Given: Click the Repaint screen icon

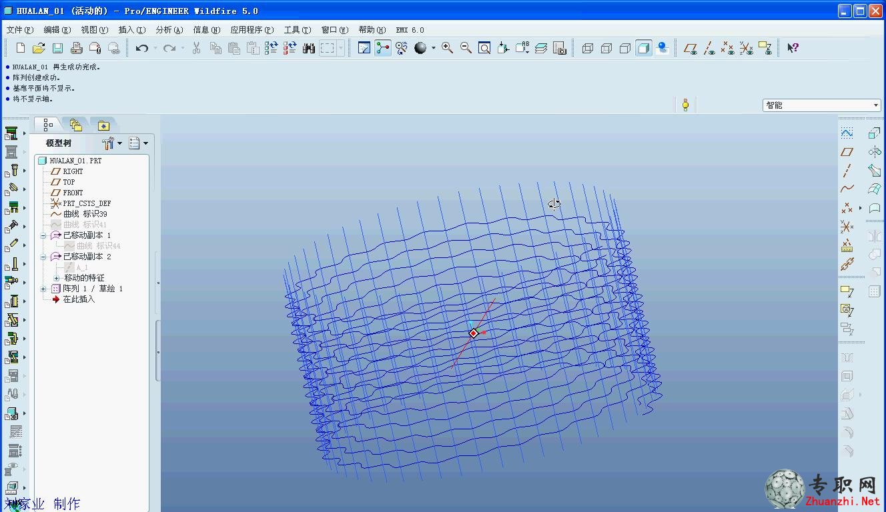Looking at the screenshot, I should coord(364,48).
